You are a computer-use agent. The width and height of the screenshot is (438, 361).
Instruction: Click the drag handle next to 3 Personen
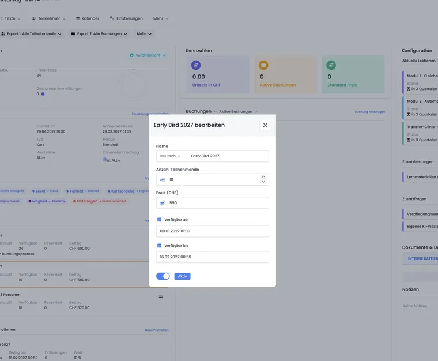[x=161, y=296]
